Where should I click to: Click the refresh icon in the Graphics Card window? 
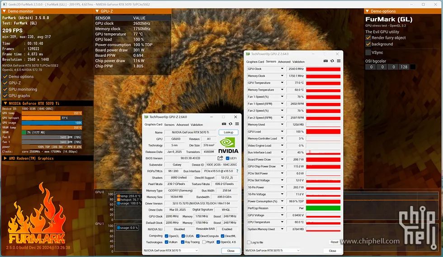[231, 124]
